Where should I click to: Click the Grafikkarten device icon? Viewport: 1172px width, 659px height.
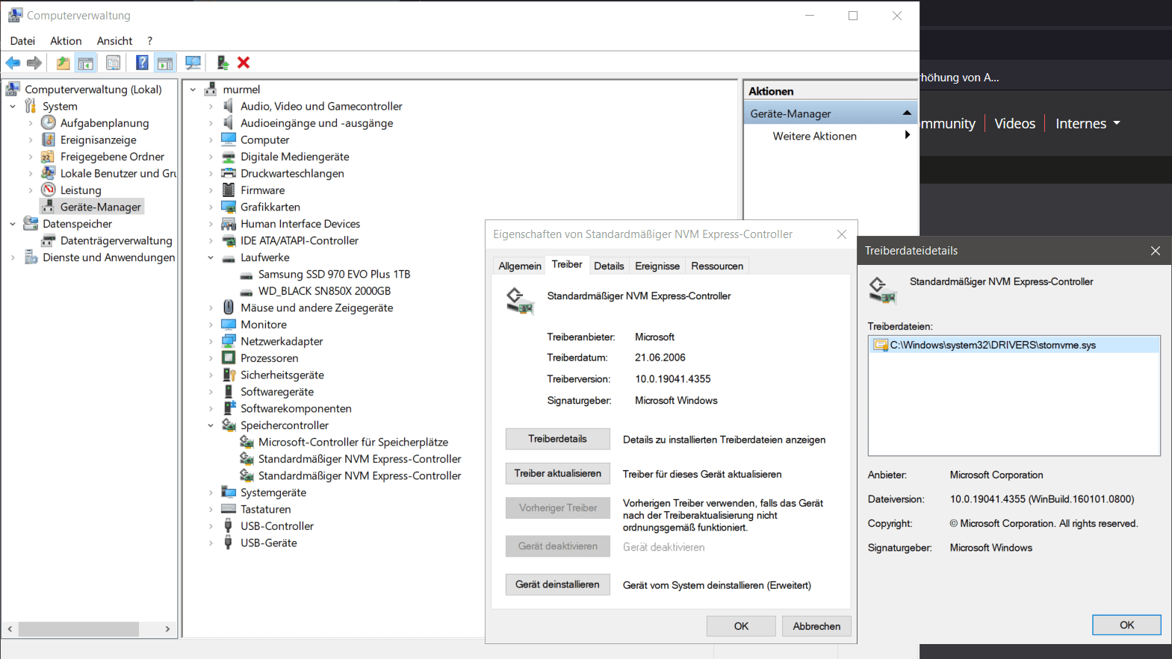click(x=229, y=207)
